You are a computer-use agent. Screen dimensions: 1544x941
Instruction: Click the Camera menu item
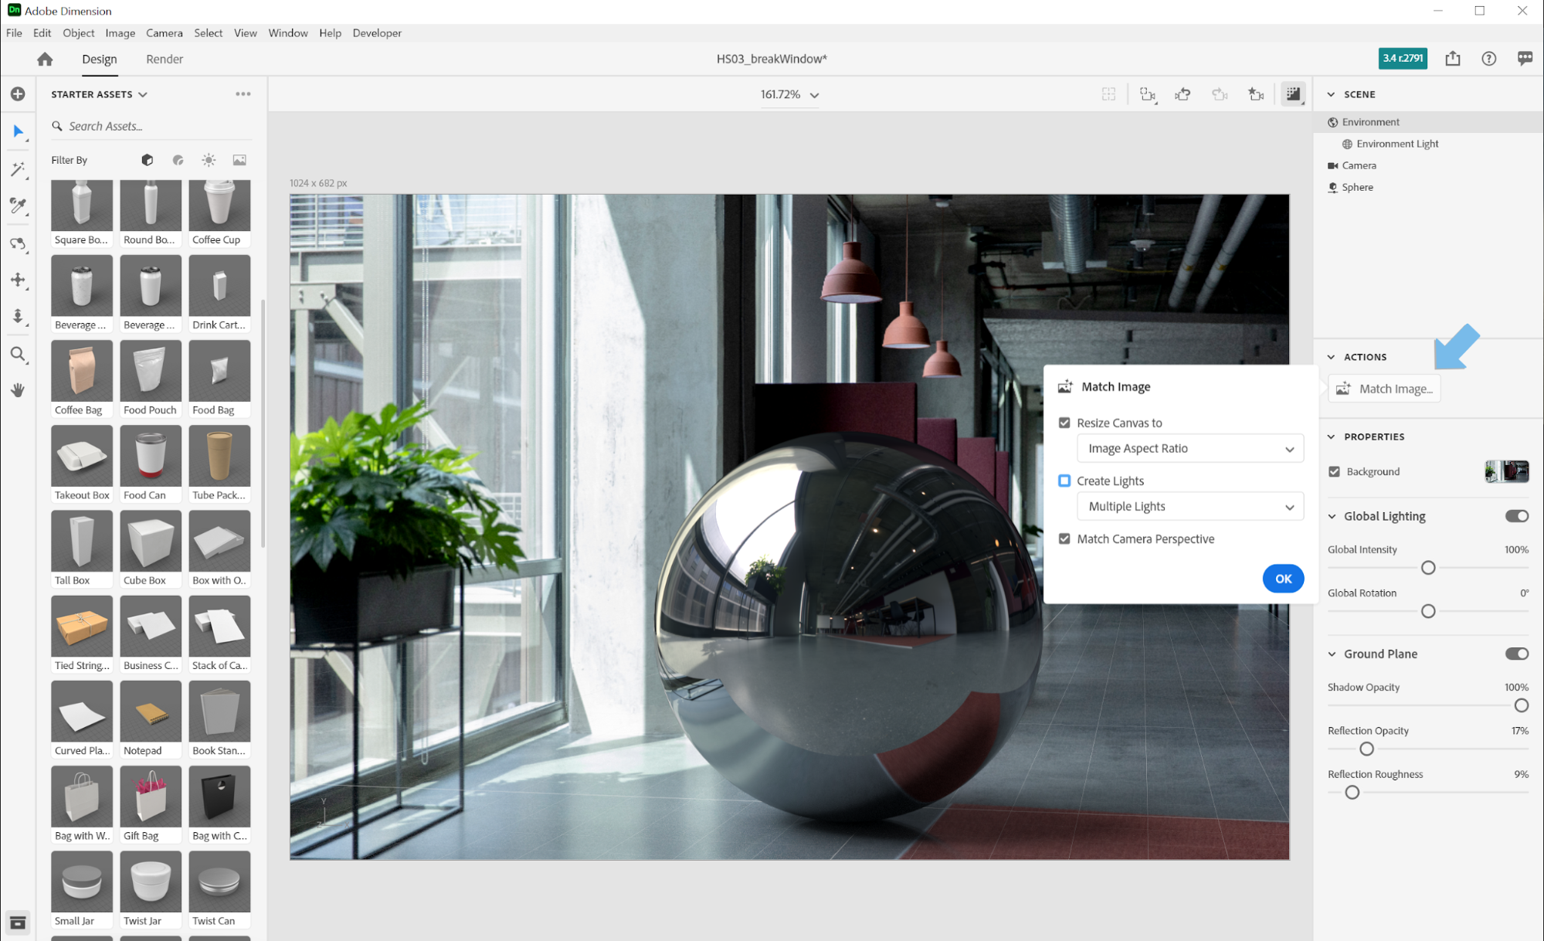165,33
